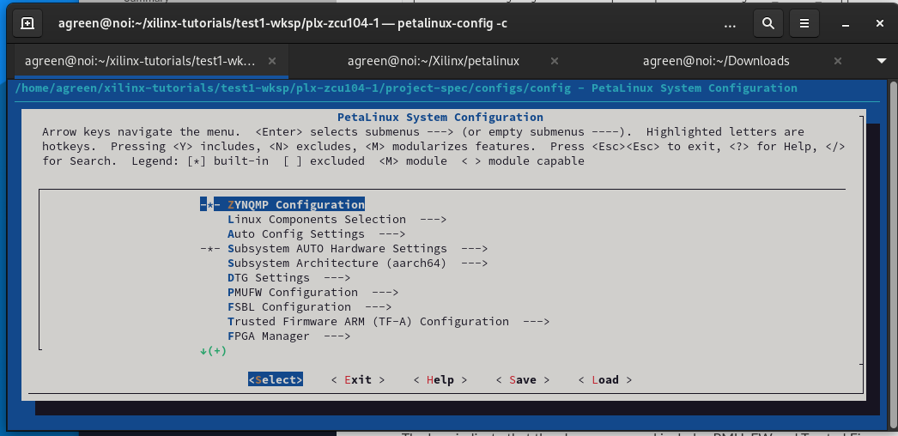Click the <Select> button
Image resolution: width=898 pixels, height=436 pixels.
click(x=276, y=379)
